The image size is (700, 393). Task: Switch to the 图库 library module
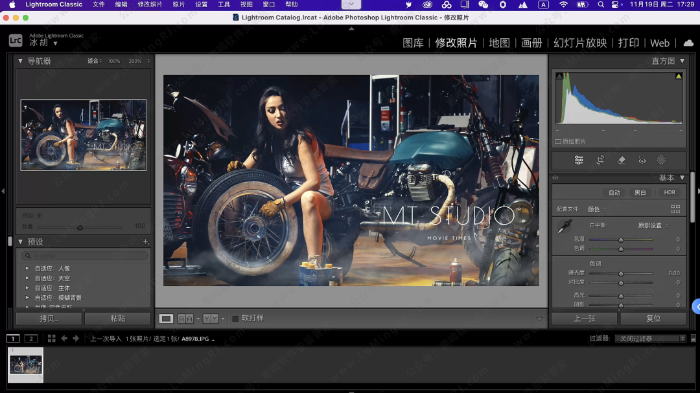413,43
